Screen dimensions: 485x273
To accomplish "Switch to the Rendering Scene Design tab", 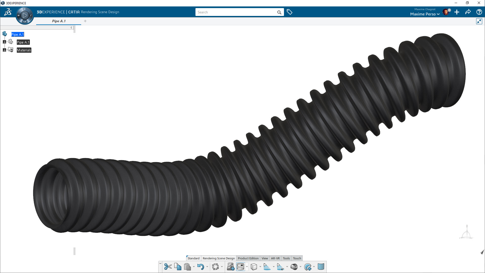I will click(219, 258).
